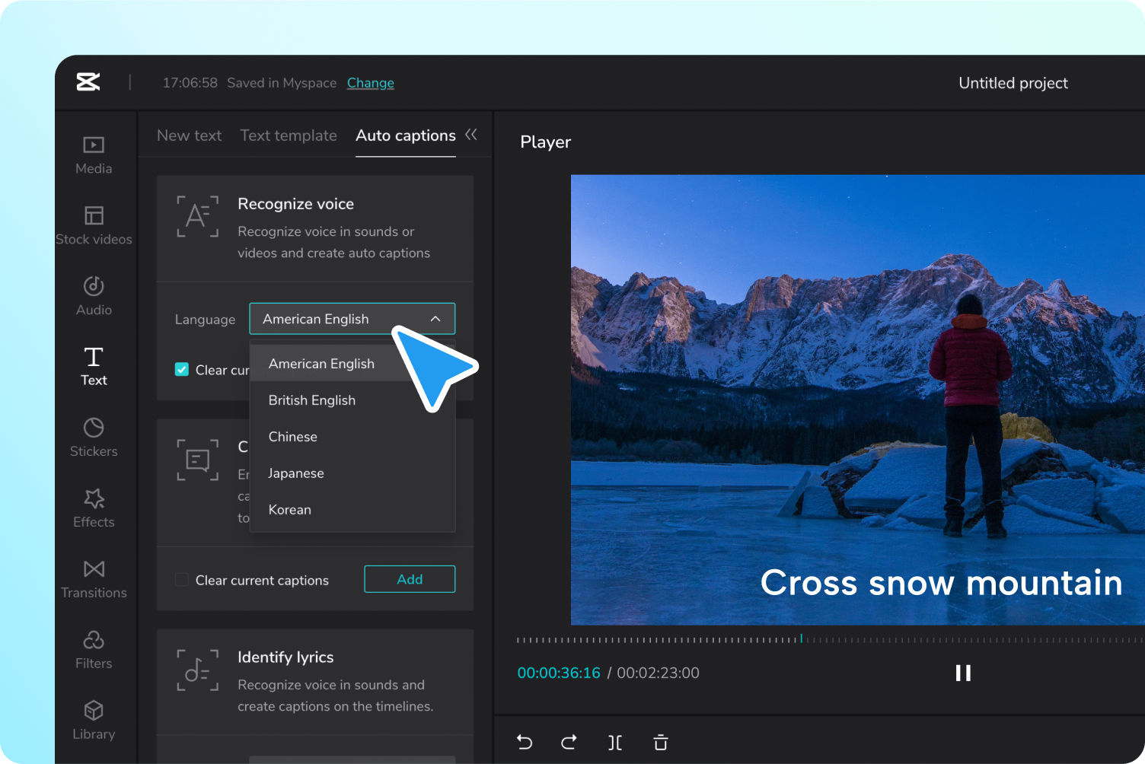Open the Stock videos sidebar icon
Screen dimensions: 1145x764
(x=94, y=215)
